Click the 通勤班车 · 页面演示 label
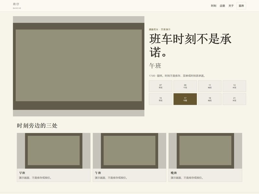The width and height of the screenshot is (259, 194). coord(160,29)
